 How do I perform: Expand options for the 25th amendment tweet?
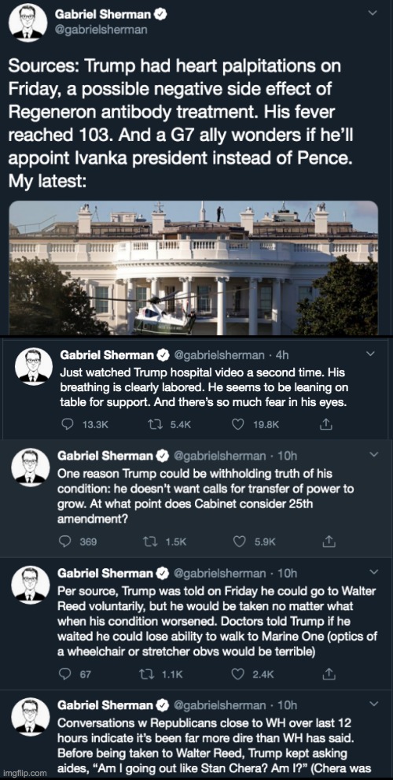point(374,454)
